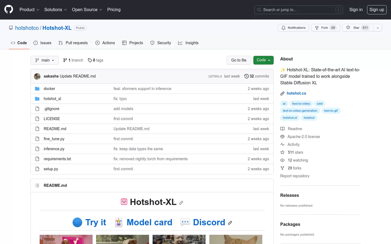Open the docker folder icon
391x244 pixels.
coord(37,89)
